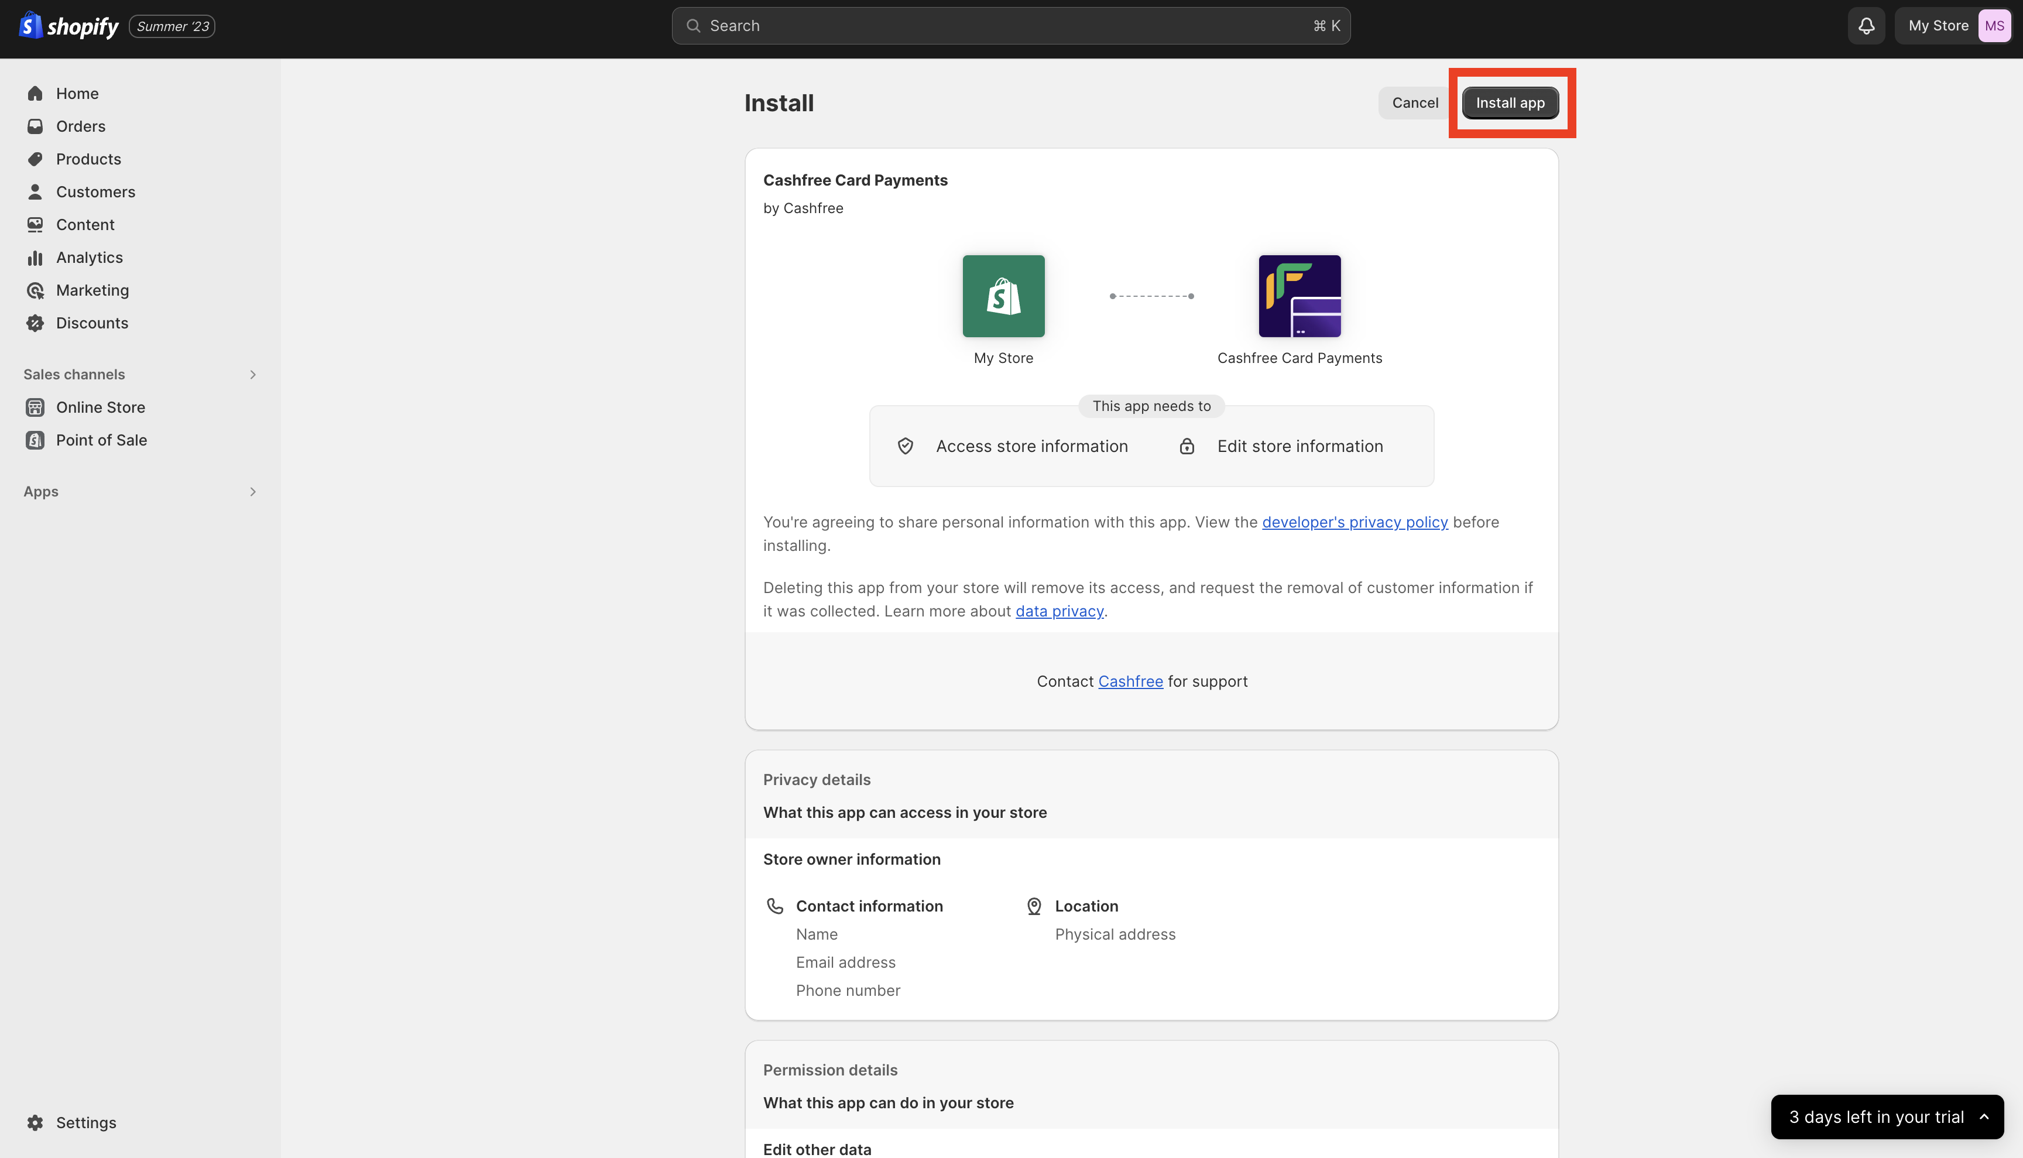
Task: Open Discounts from the sidebar
Action: tap(91, 323)
